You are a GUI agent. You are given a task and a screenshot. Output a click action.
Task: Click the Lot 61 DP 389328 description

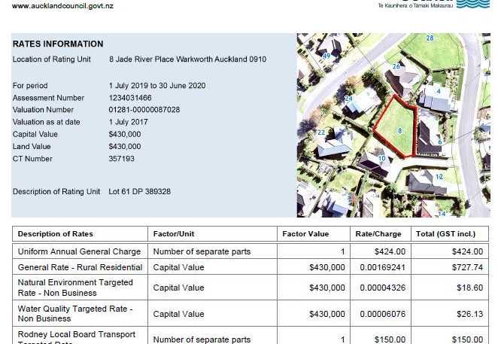click(x=139, y=192)
